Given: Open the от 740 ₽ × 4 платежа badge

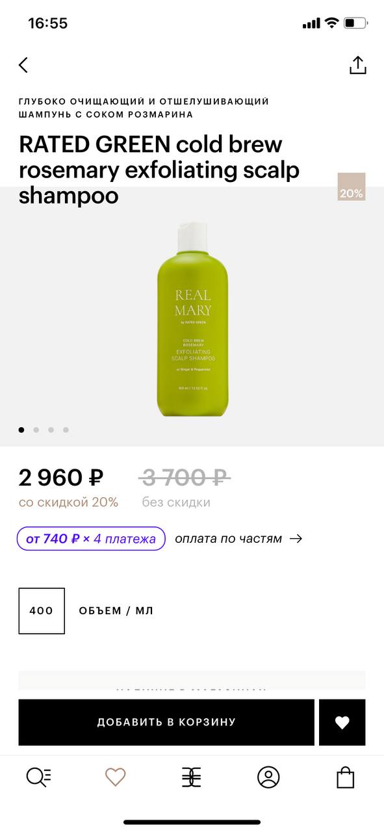Looking at the screenshot, I should pos(91,539).
